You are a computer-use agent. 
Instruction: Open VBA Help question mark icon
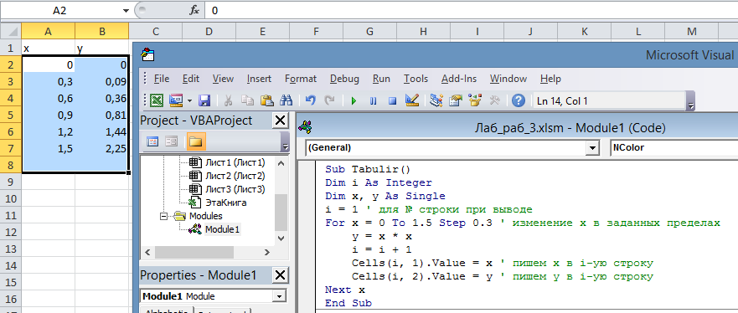tap(519, 100)
